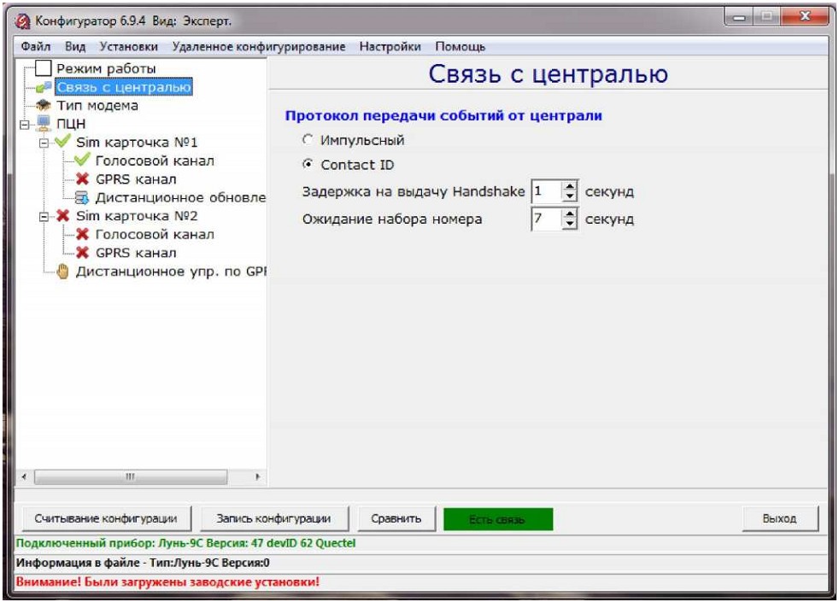Click the hand icon for Дистанционное упр. по GPRS
The height and width of the screenshot is (602, 839).
[62, 272]
